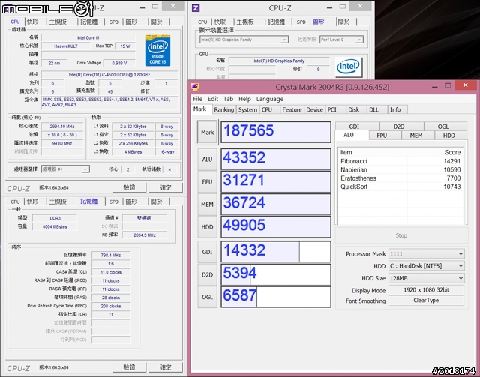Open the Help menu in CrystalMark

244,99
